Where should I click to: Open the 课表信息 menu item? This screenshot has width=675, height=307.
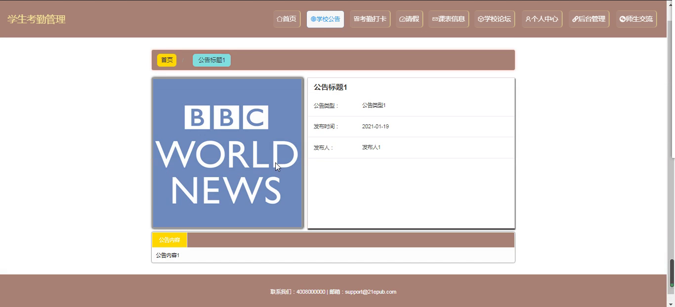[x=449, y=19]
